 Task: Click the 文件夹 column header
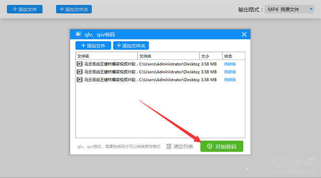pos(168,56)
